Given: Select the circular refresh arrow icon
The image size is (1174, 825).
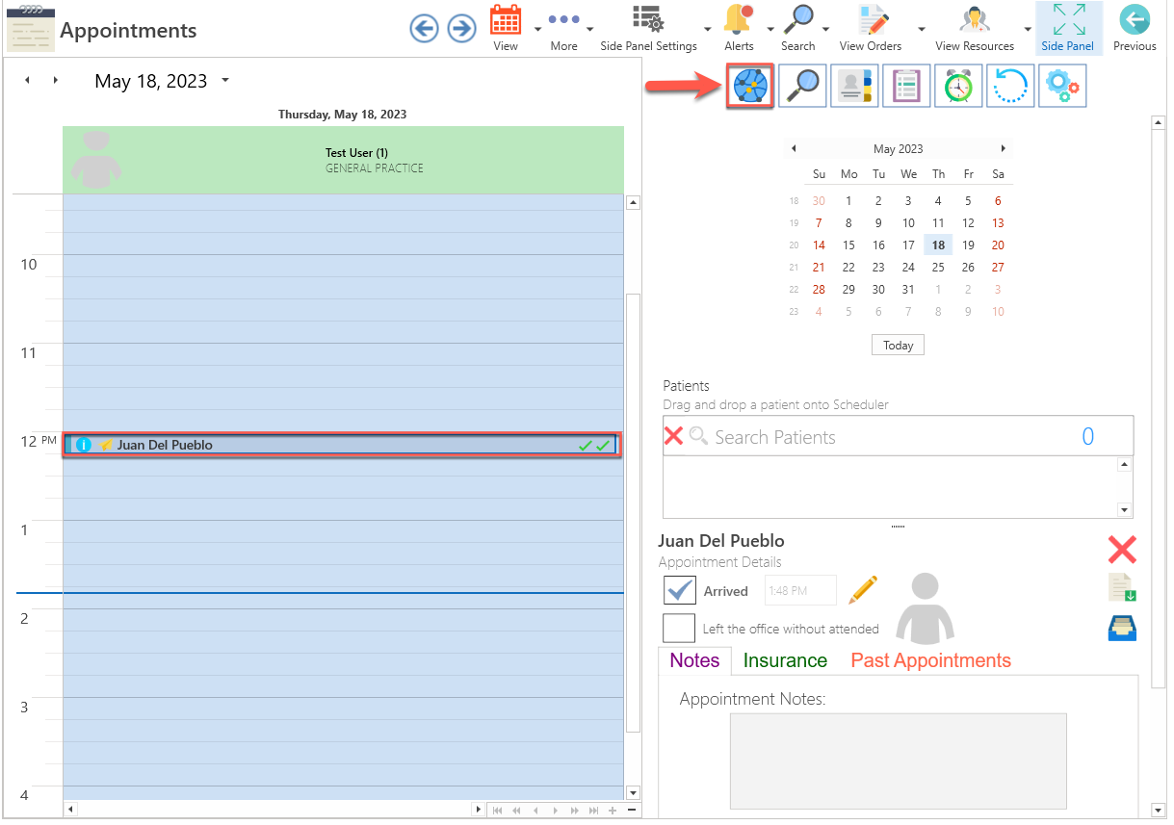Looking at the screenshot, I should [x=1010, y=87].
